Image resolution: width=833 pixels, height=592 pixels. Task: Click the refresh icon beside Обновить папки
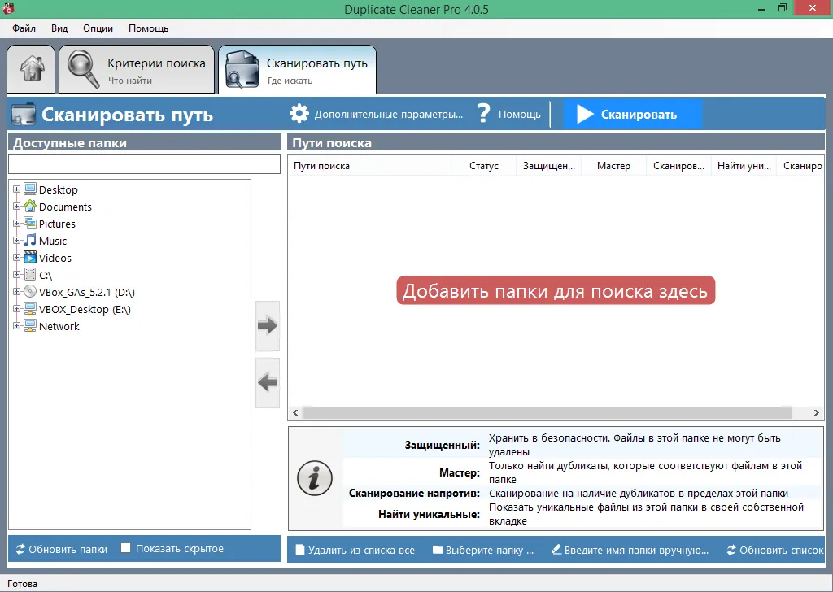point(20,549)
